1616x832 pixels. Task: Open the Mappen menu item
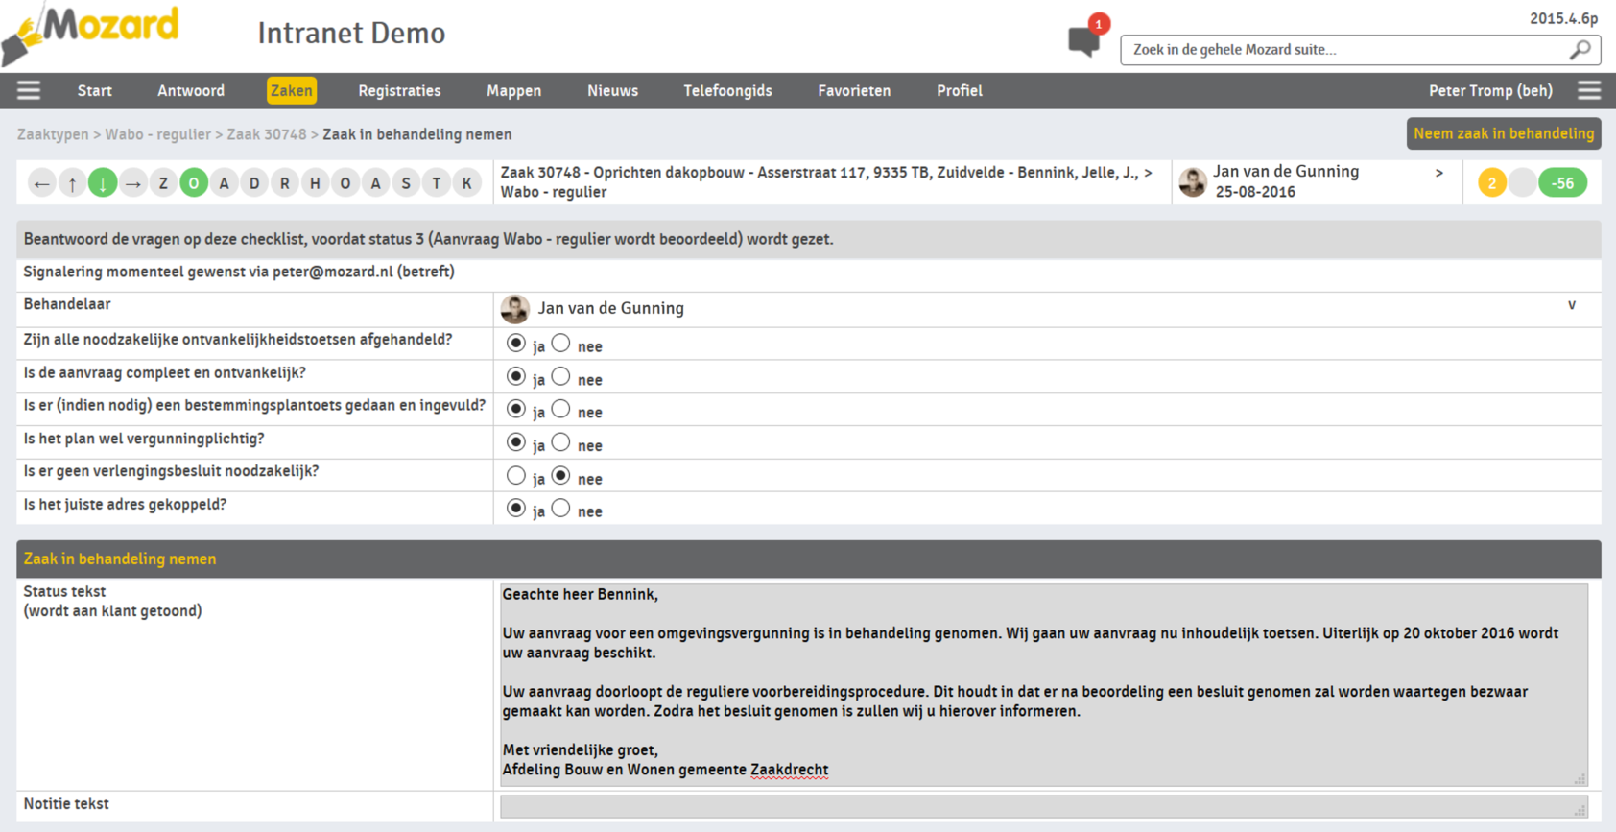click(514, 90)
